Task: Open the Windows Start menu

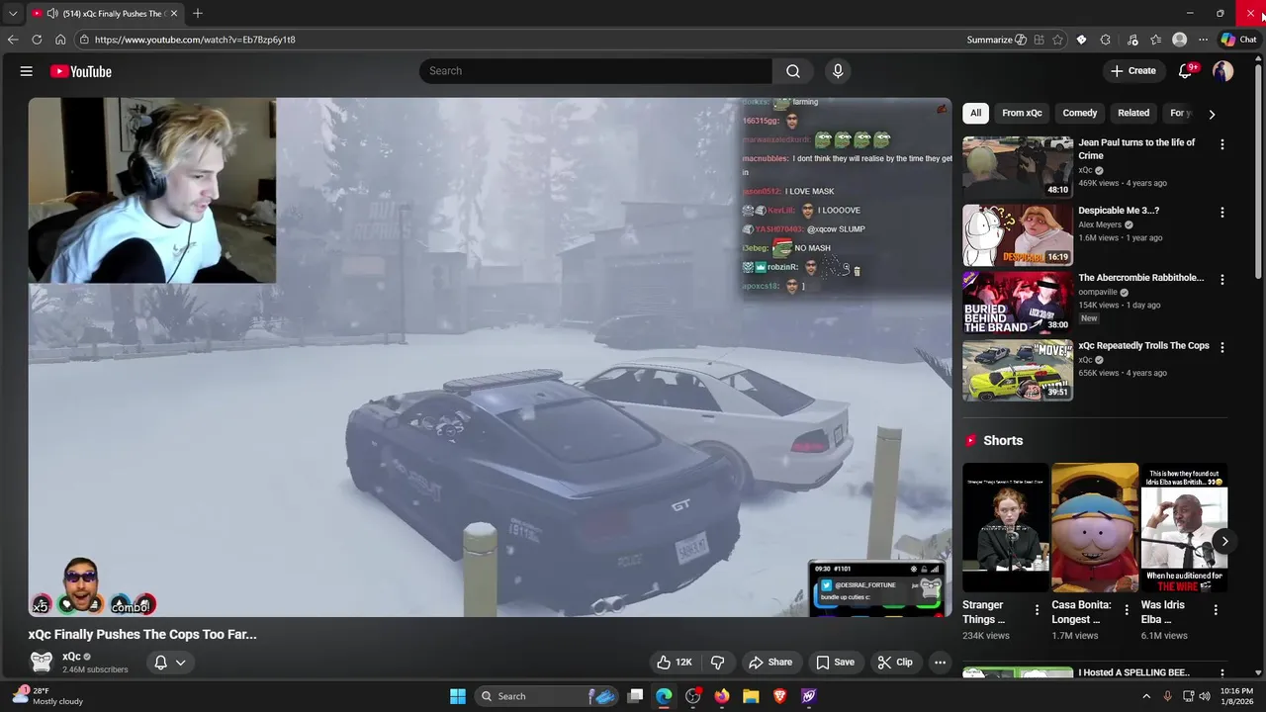Action: [x=458, y=696]
